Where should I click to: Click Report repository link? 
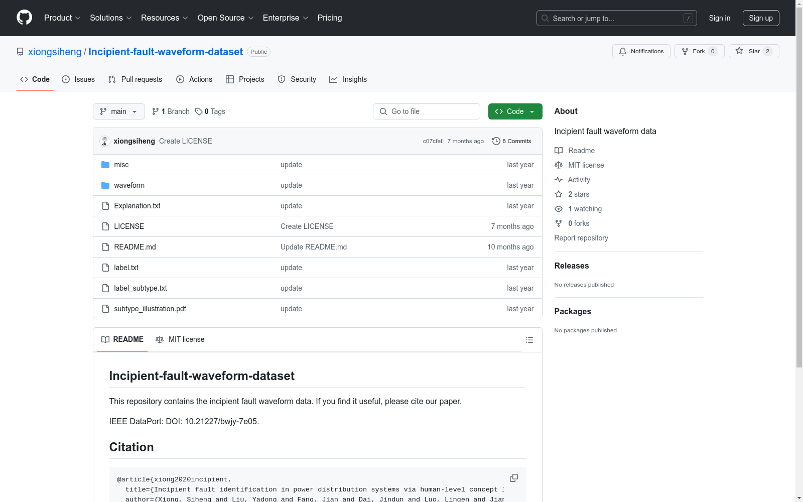(581, 238)
